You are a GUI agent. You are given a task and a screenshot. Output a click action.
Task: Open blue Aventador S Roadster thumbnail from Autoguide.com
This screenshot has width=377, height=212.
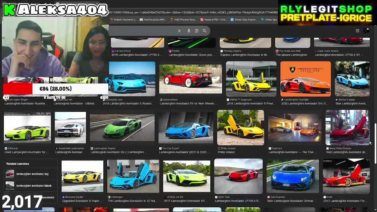pyautogui.click(x=132, y=79)
